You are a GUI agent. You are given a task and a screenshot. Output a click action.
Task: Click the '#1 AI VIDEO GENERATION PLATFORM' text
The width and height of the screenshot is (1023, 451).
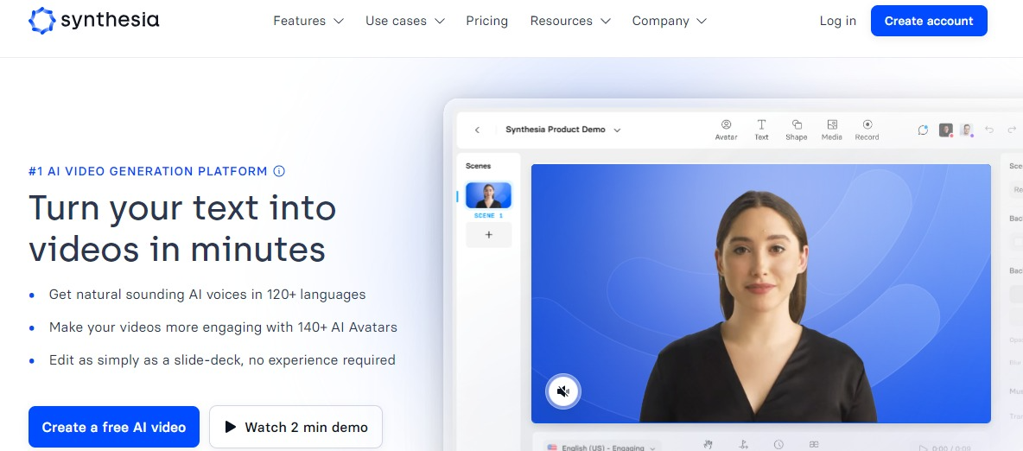tap(148, 172)
